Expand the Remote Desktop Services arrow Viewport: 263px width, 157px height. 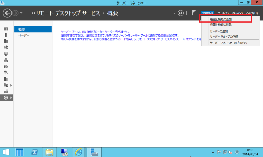click(11, 98)
